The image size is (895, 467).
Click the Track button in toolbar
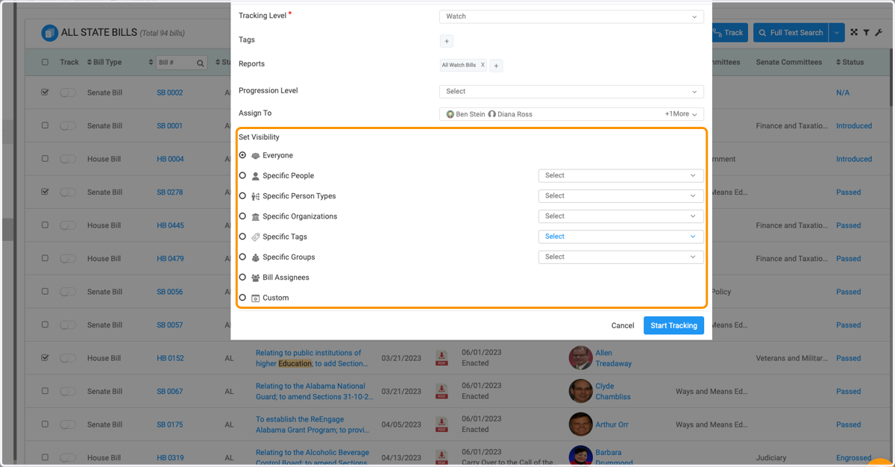tap(728, 32)
